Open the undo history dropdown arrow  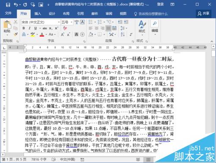[x=20, y=5]
